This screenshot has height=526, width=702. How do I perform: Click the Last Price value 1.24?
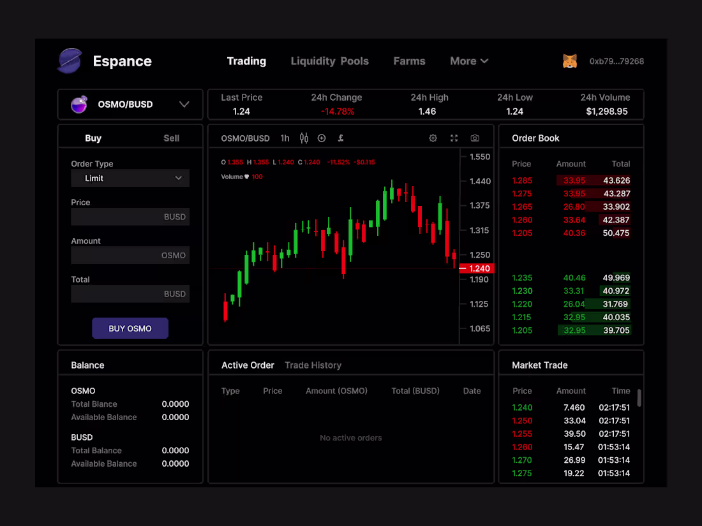coord(241,112)
